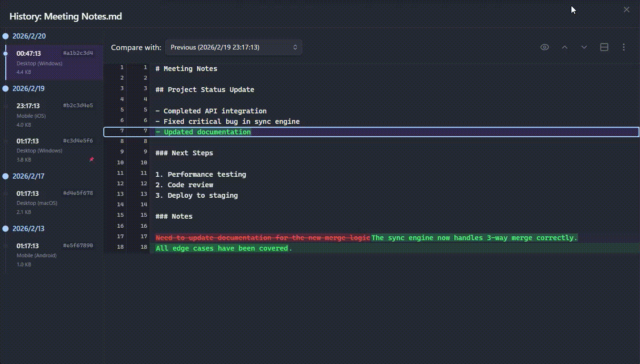
Task: Click the "Compare with:" label
Action: (136, 47)
